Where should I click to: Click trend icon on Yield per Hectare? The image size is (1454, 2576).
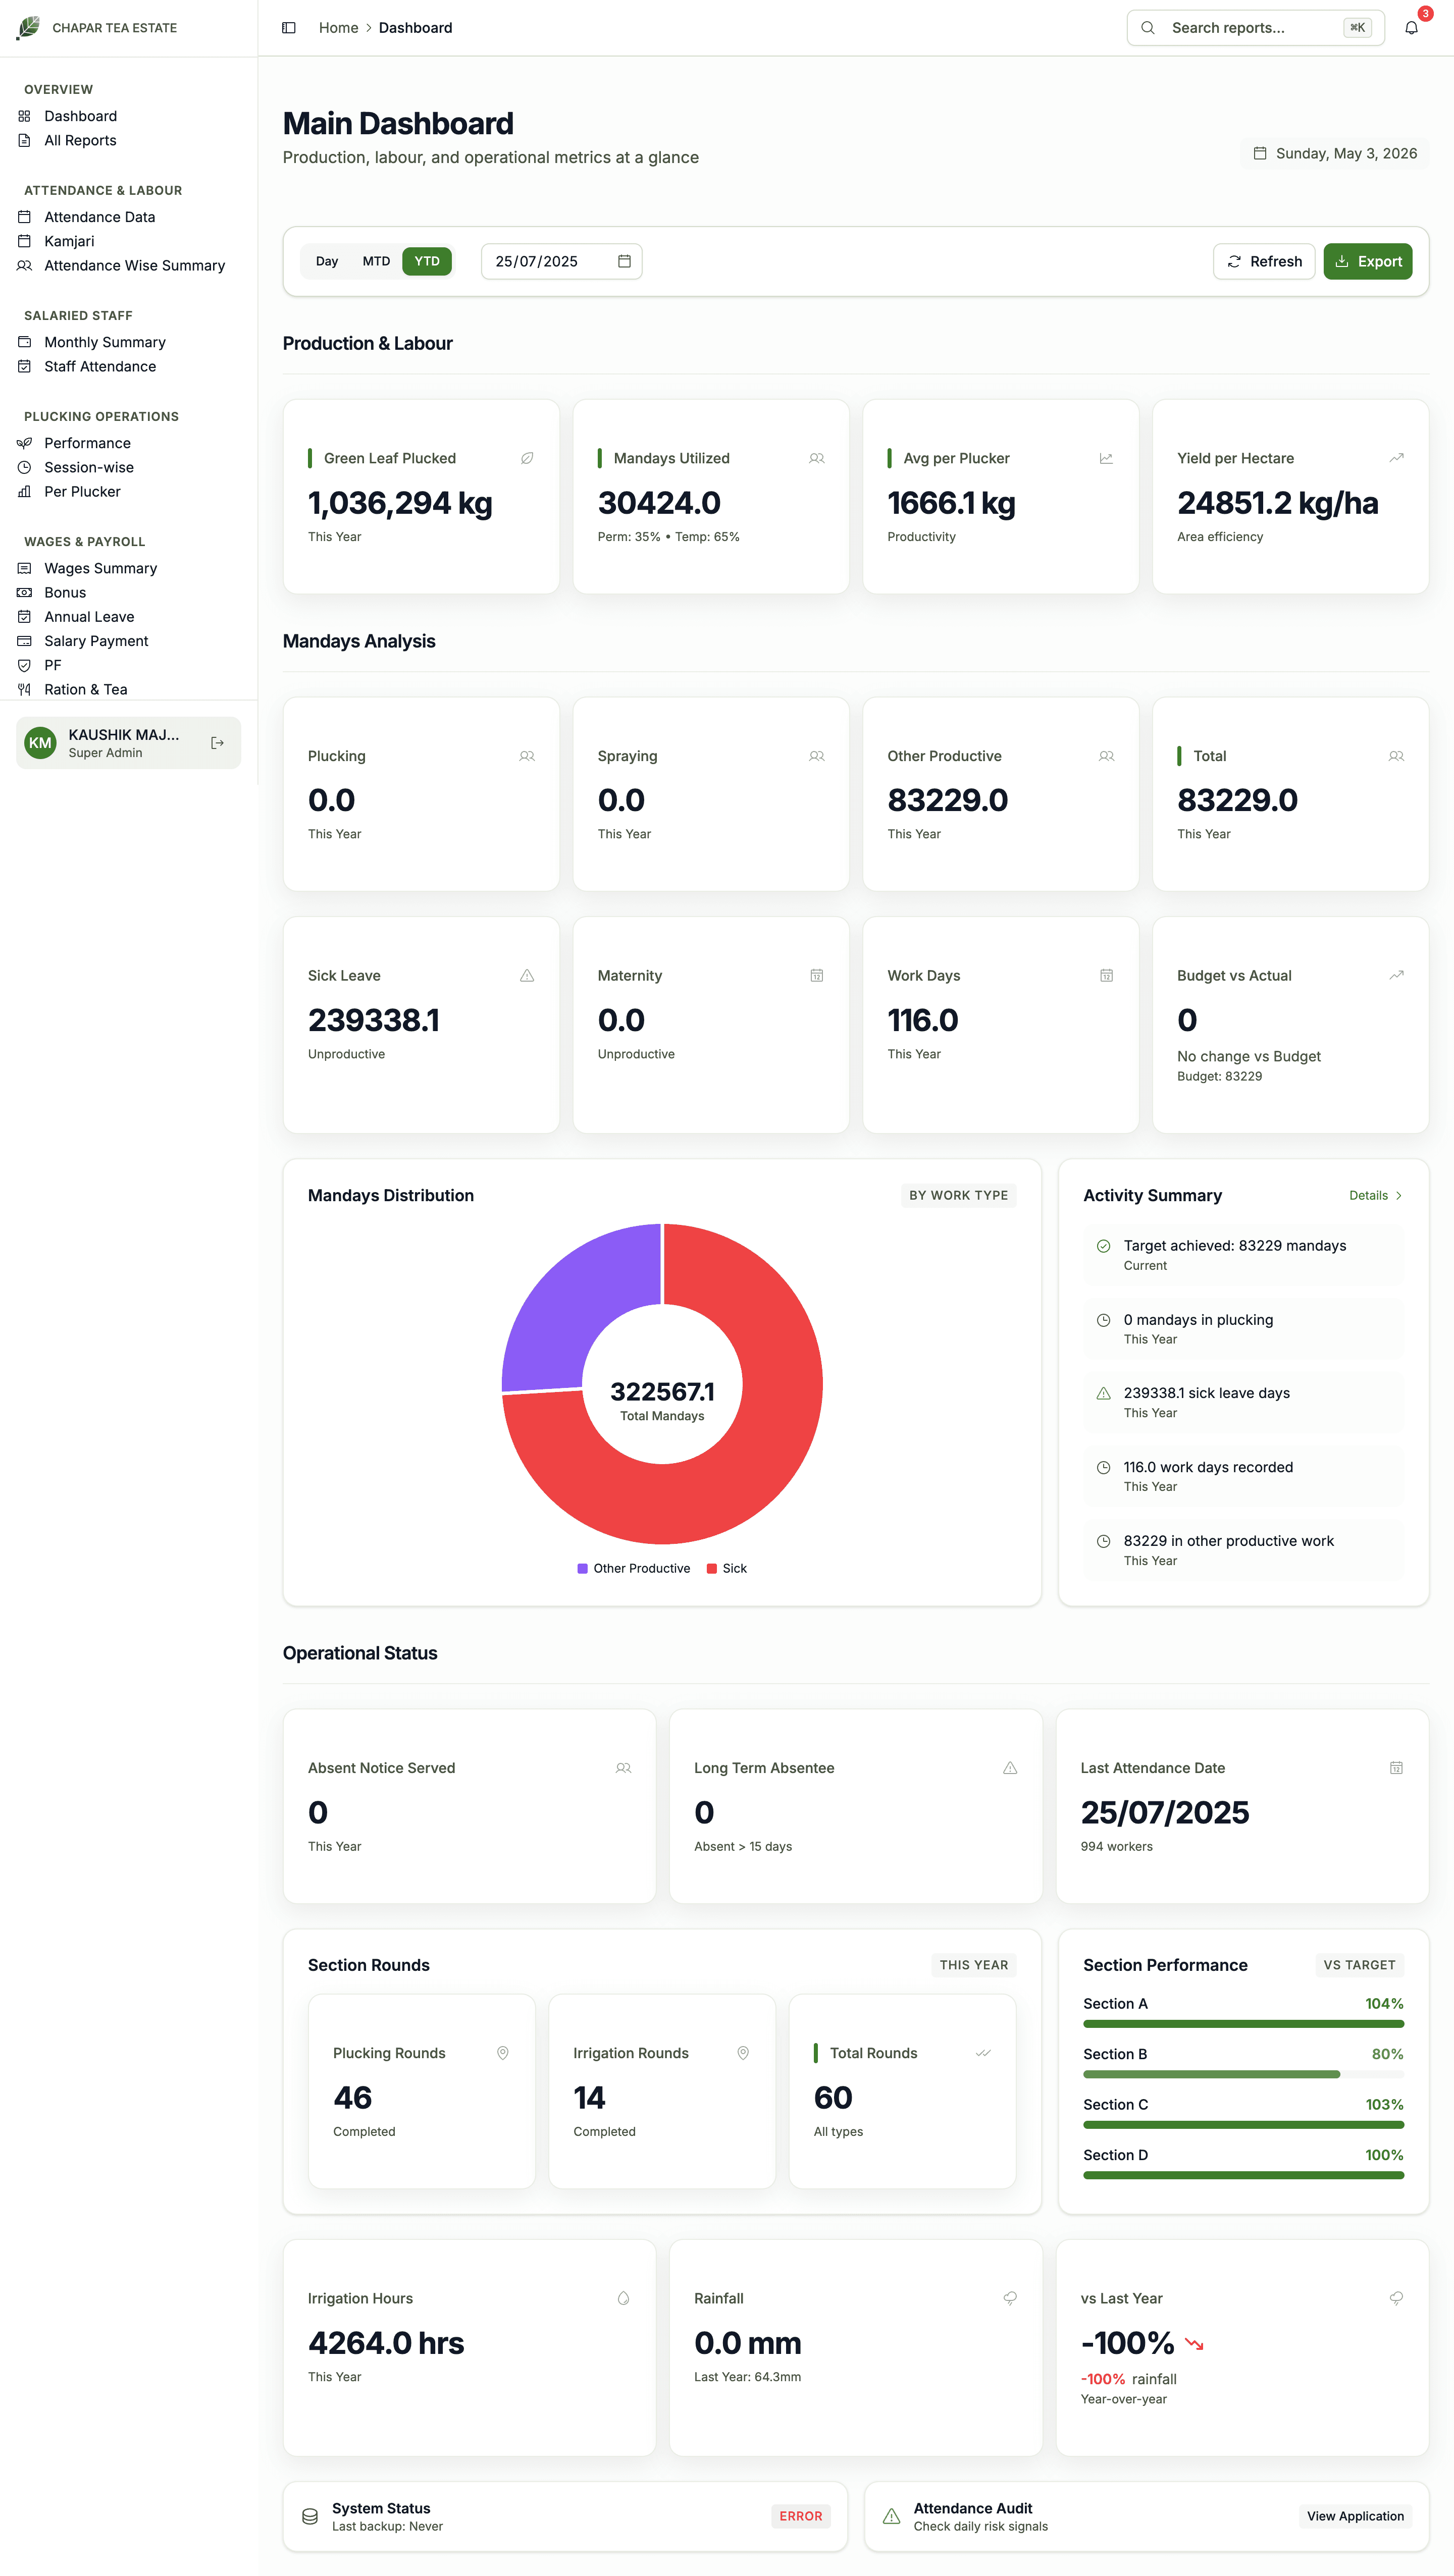(x=1396, y=458)
